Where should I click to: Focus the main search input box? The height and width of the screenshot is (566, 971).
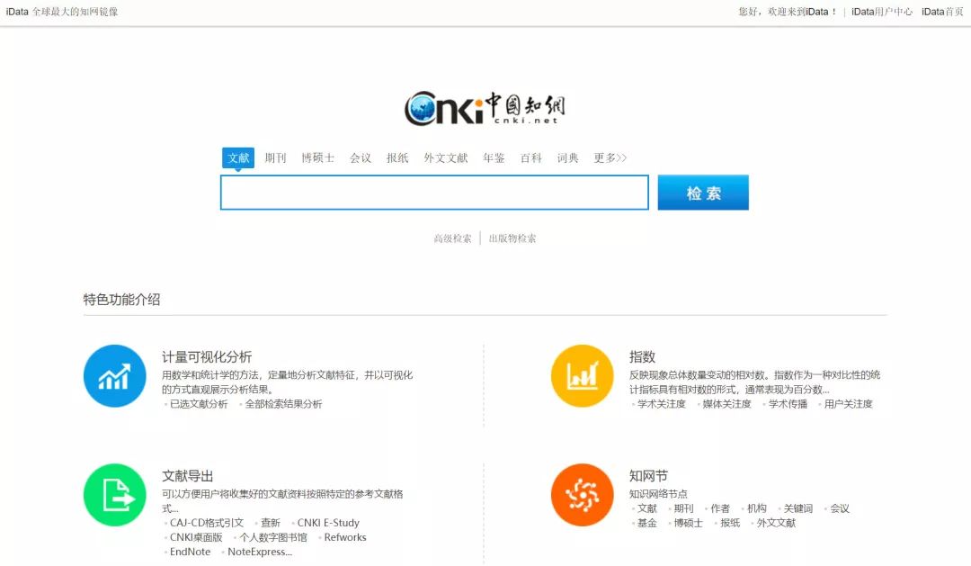(x=434, y=193)
